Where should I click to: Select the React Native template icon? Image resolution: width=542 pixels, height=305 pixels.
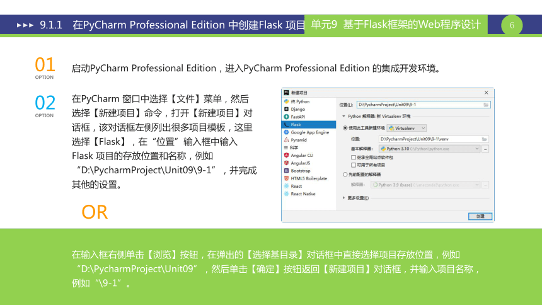pos(286,193)
